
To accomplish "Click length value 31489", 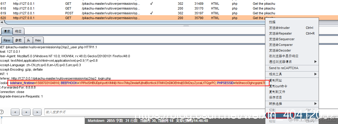I will point(199,4).
